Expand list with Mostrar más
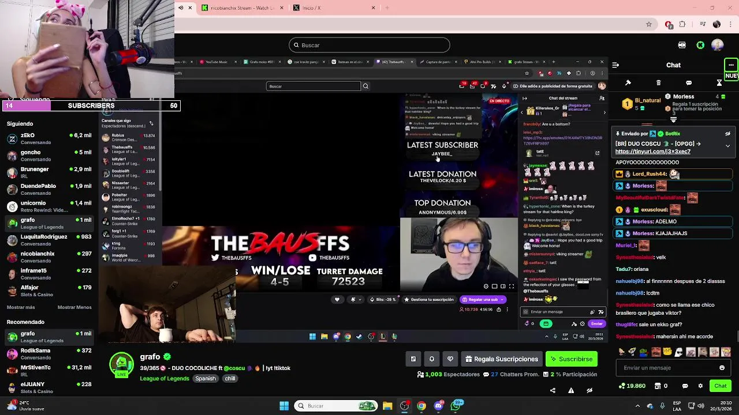 click(x=21, y=307)
